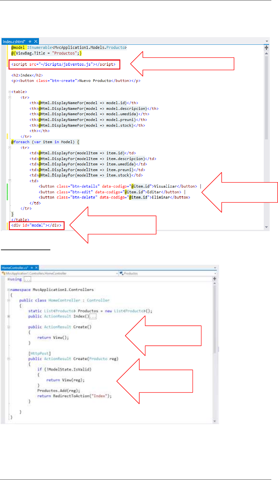Click the div id="modal" line

click(x=36, y=225)
